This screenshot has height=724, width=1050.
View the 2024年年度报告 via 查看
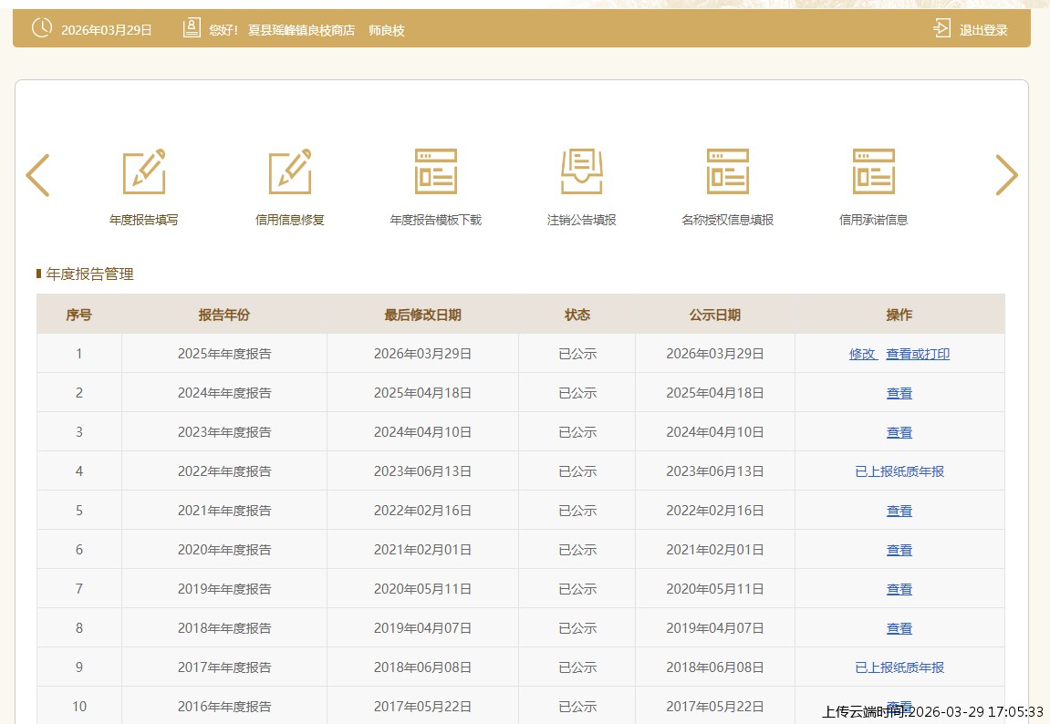click(899, 393)
